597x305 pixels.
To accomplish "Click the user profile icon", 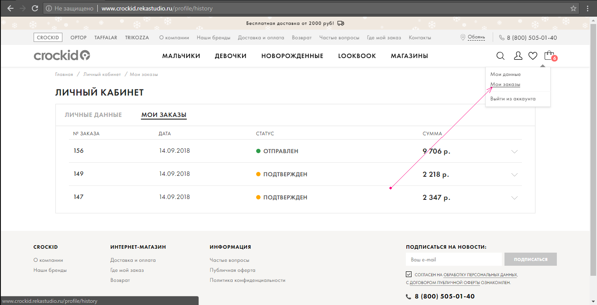I will click(x=518, y=56).
